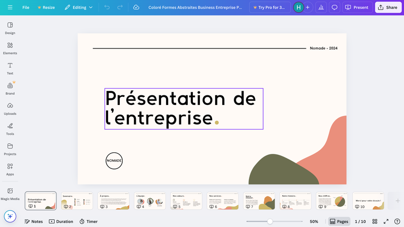404x227 pixels.
Task: Click the redo arrow
Action: (x=120, y=8)
